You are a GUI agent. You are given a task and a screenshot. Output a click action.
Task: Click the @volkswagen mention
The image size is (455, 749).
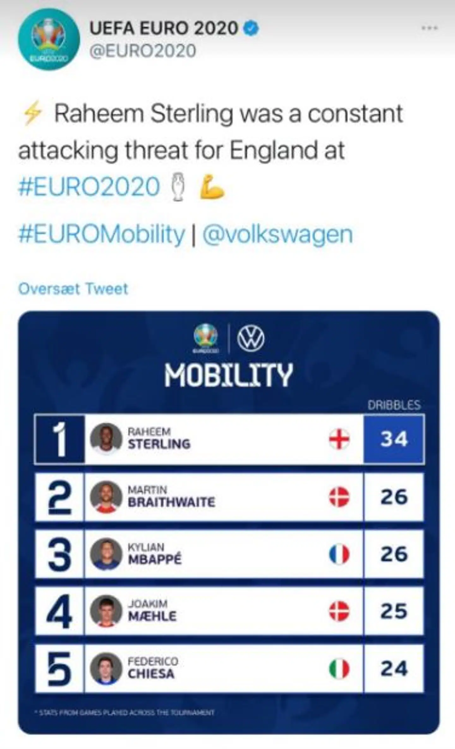[277, 234]
